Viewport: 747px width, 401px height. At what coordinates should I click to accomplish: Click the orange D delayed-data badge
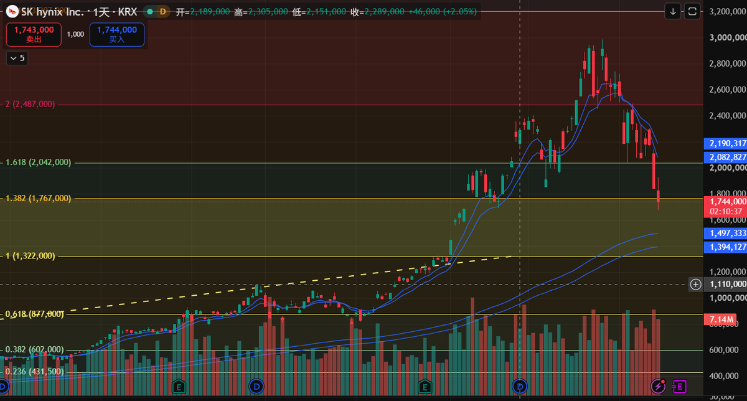click(163, 11)
